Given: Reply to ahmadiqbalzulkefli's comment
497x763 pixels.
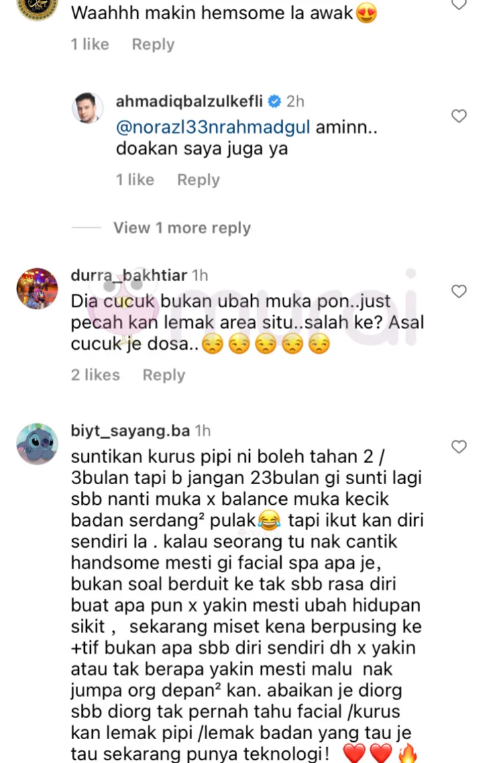Looking at the screenshot, I should 198,179.
